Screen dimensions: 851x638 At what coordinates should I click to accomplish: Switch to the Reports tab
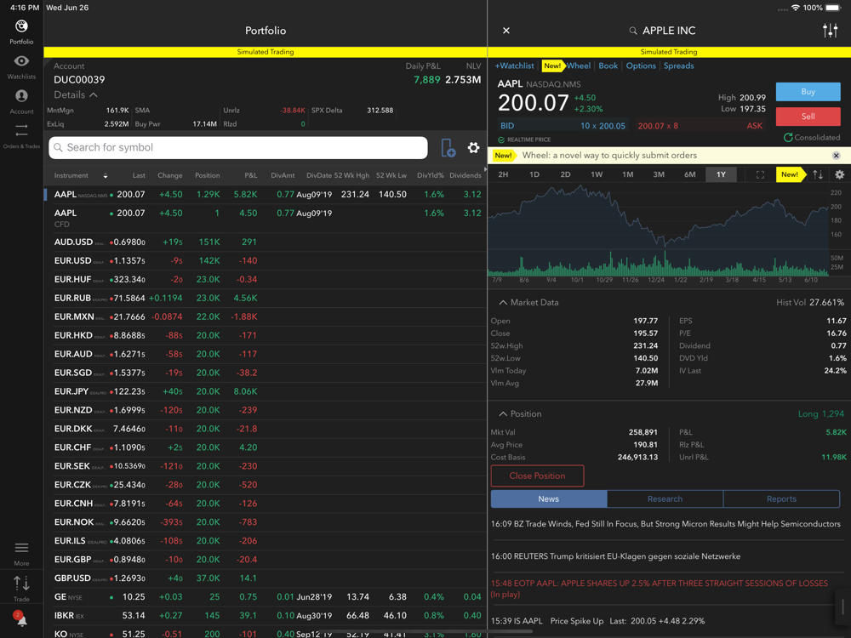pos(781,499)
